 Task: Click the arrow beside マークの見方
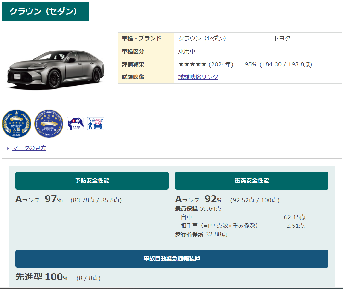click(x=8, y=148)
